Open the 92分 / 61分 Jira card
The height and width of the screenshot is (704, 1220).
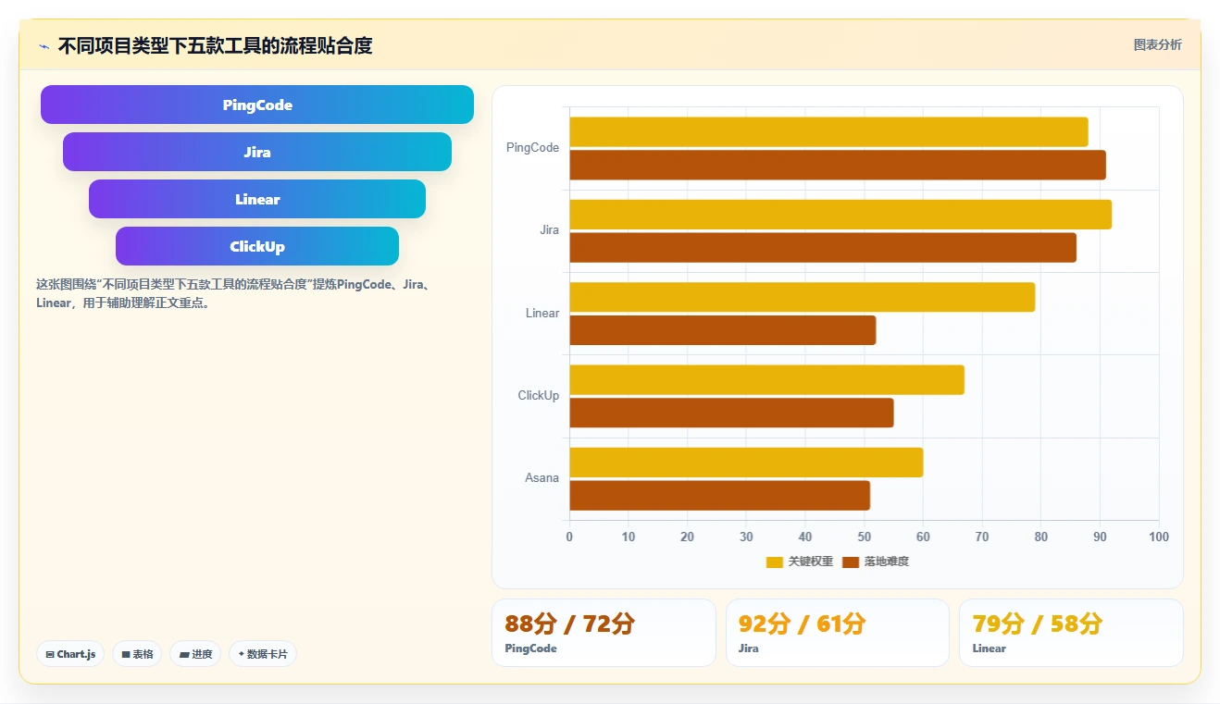pos(837,633)
